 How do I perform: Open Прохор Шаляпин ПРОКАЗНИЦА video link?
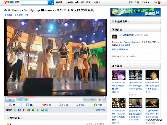tap(119, 115)
